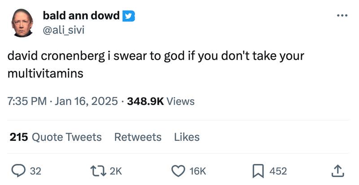Open the share tweet icon
The width and height of the screenshot is (359, 185).
coord(338,170)
